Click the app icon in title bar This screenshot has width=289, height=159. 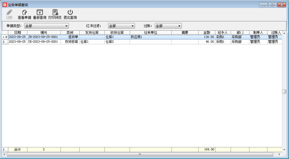click(5, 5)
